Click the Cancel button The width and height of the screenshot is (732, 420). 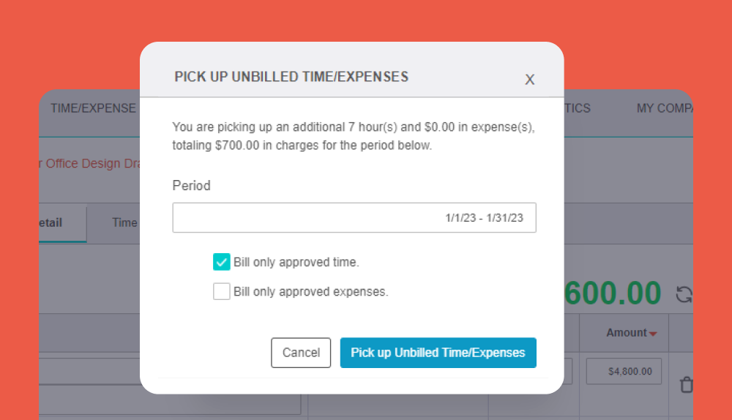pyautogui.click(x=301, y=353)
